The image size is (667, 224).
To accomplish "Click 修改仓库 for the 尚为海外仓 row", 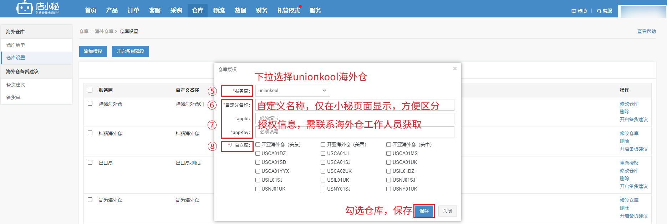I will coord(629,200).
